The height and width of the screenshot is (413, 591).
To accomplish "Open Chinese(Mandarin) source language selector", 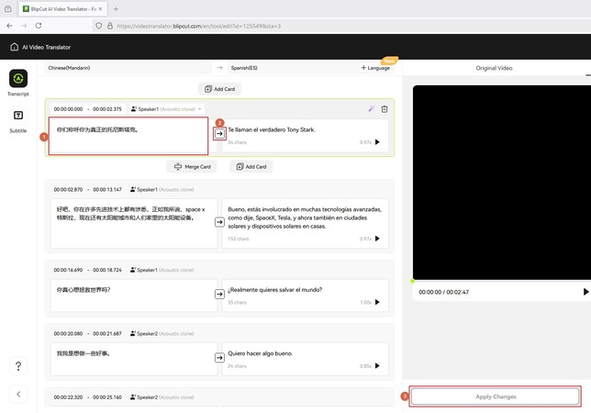I will click(x=128, y=68).
